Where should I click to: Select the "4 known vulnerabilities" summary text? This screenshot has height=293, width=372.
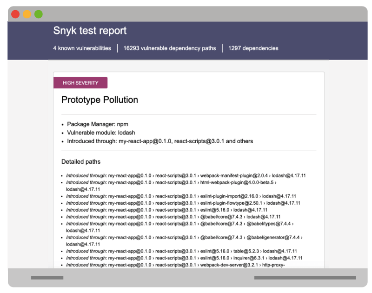pyautogui.click(x=82, y=48)
